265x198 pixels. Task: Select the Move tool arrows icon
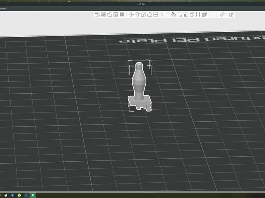(x=131, y=15)
